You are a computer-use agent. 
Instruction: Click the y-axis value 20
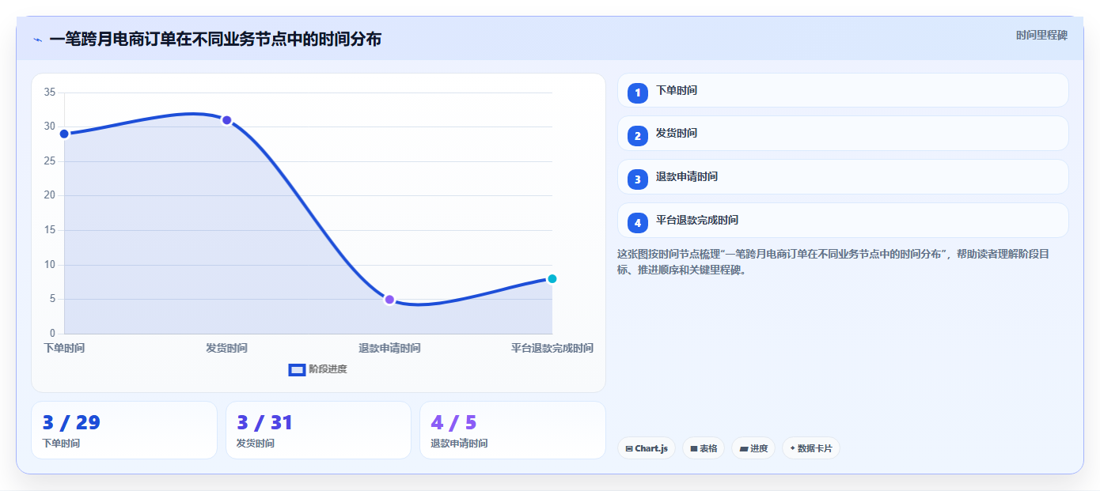tap(49, 195)
